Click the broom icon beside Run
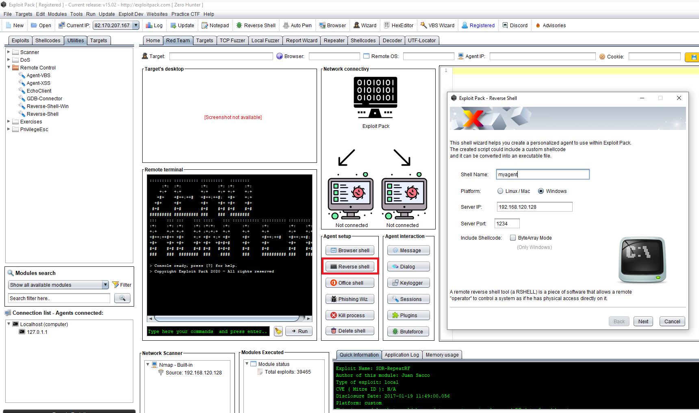The width and height of the screenshot is (699, 413). 278,331
